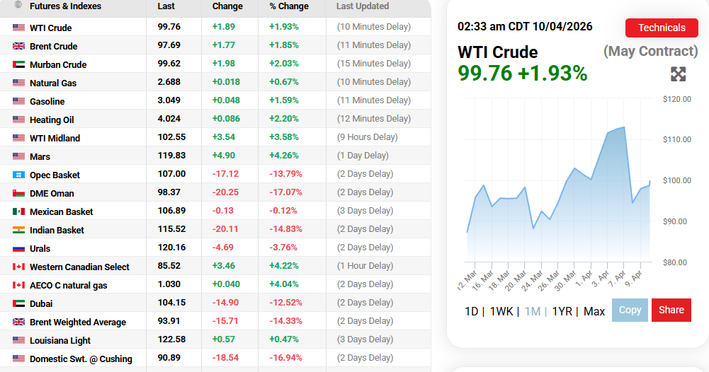Screen dimensions: 709x372
Task: Click the India flag beside Indian Basket
Action: click(x=18, y=230)
